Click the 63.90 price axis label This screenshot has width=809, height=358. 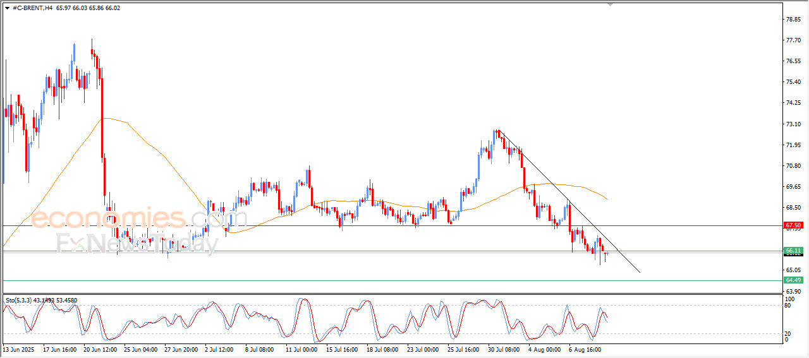pyautogui.click(x=793, y=291)
